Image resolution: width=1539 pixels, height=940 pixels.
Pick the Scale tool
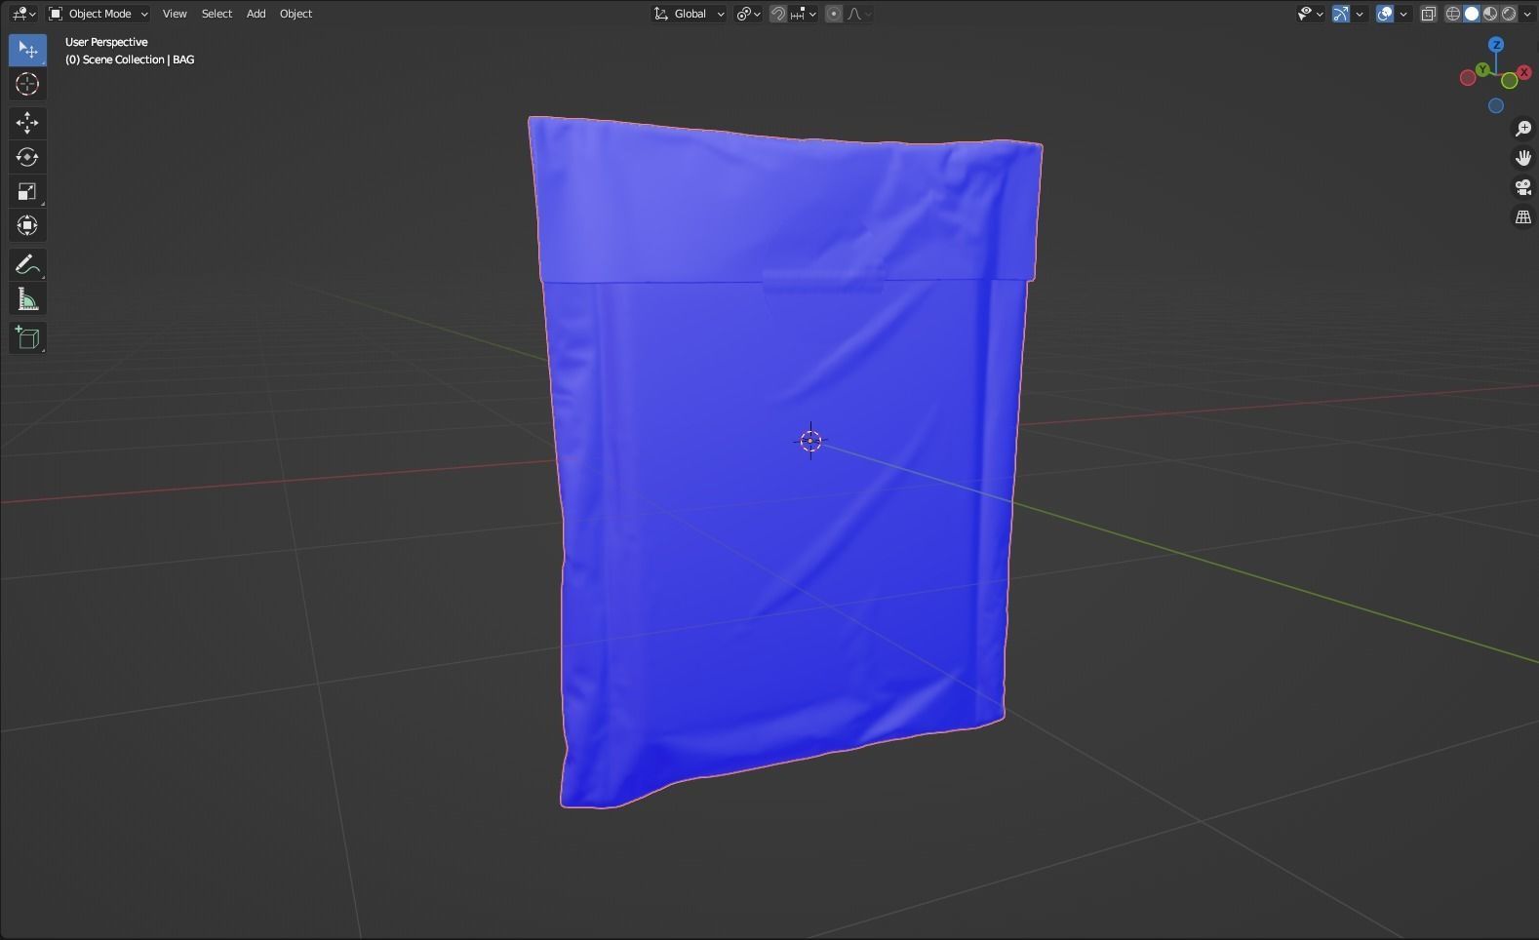click(x=27, y=191)
